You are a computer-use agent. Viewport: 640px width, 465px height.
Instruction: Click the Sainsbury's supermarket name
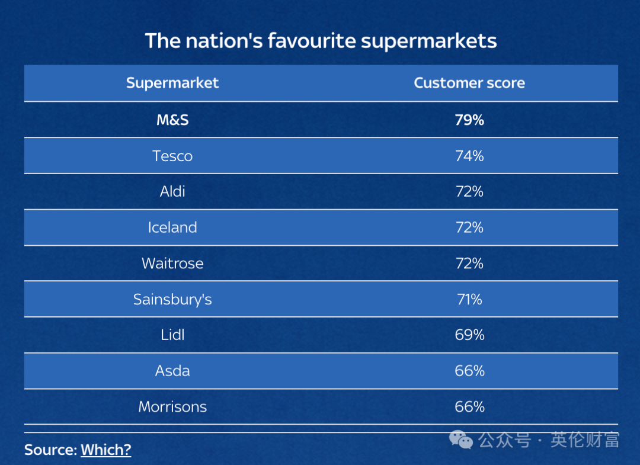(172, 299)
